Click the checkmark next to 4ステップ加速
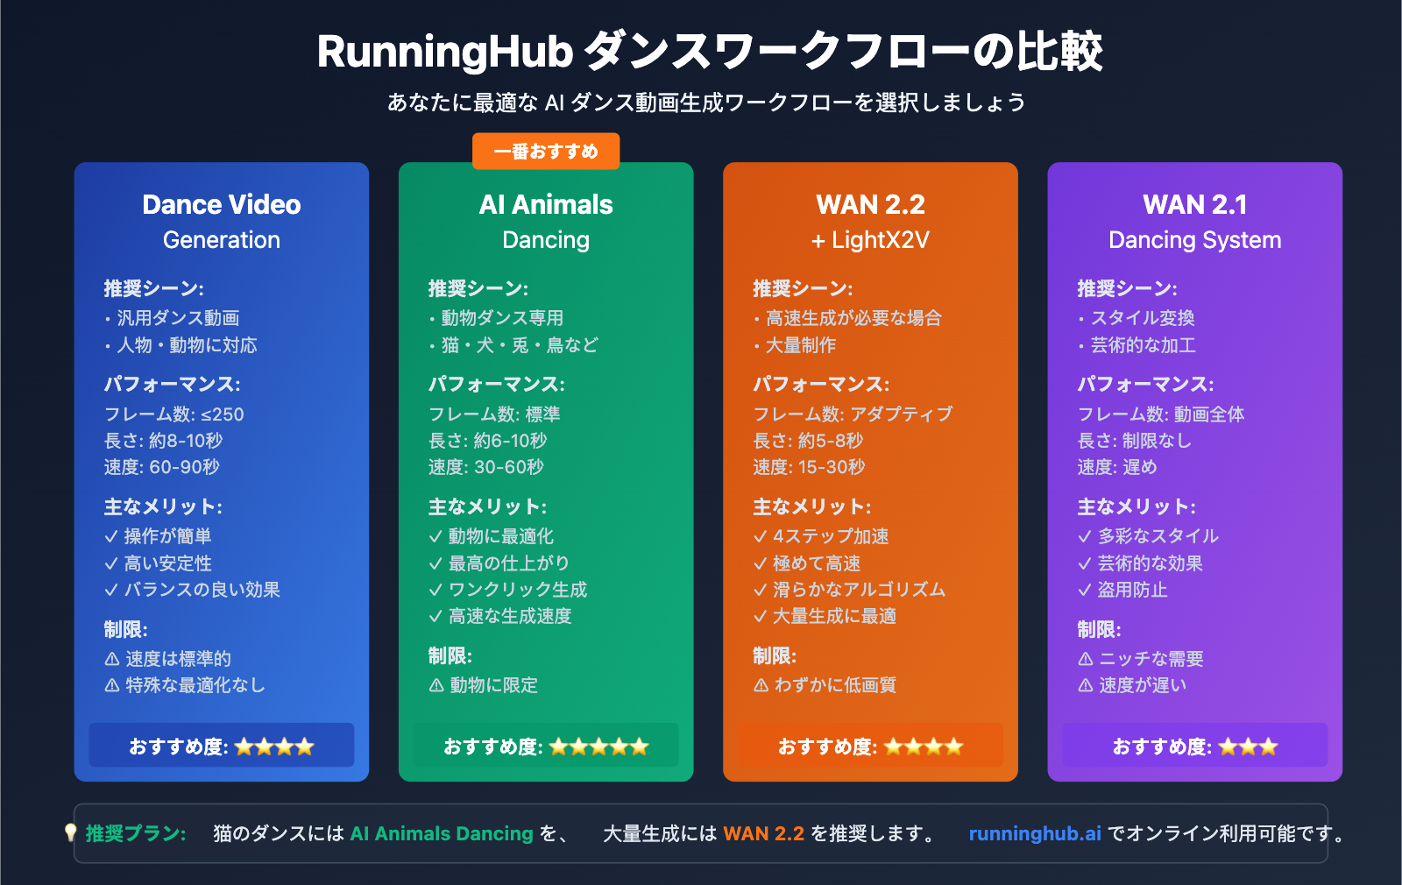 759,536
